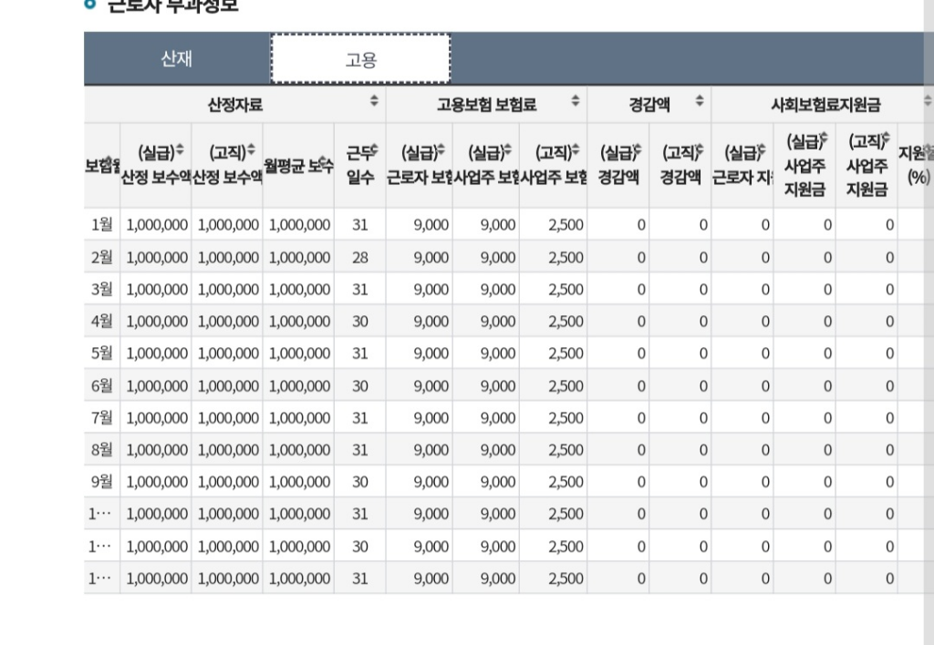Screen dimensions: 934x645
Task: Click the sort arrows next to the 경감액 group header
Action: click(x=700, y=104)
